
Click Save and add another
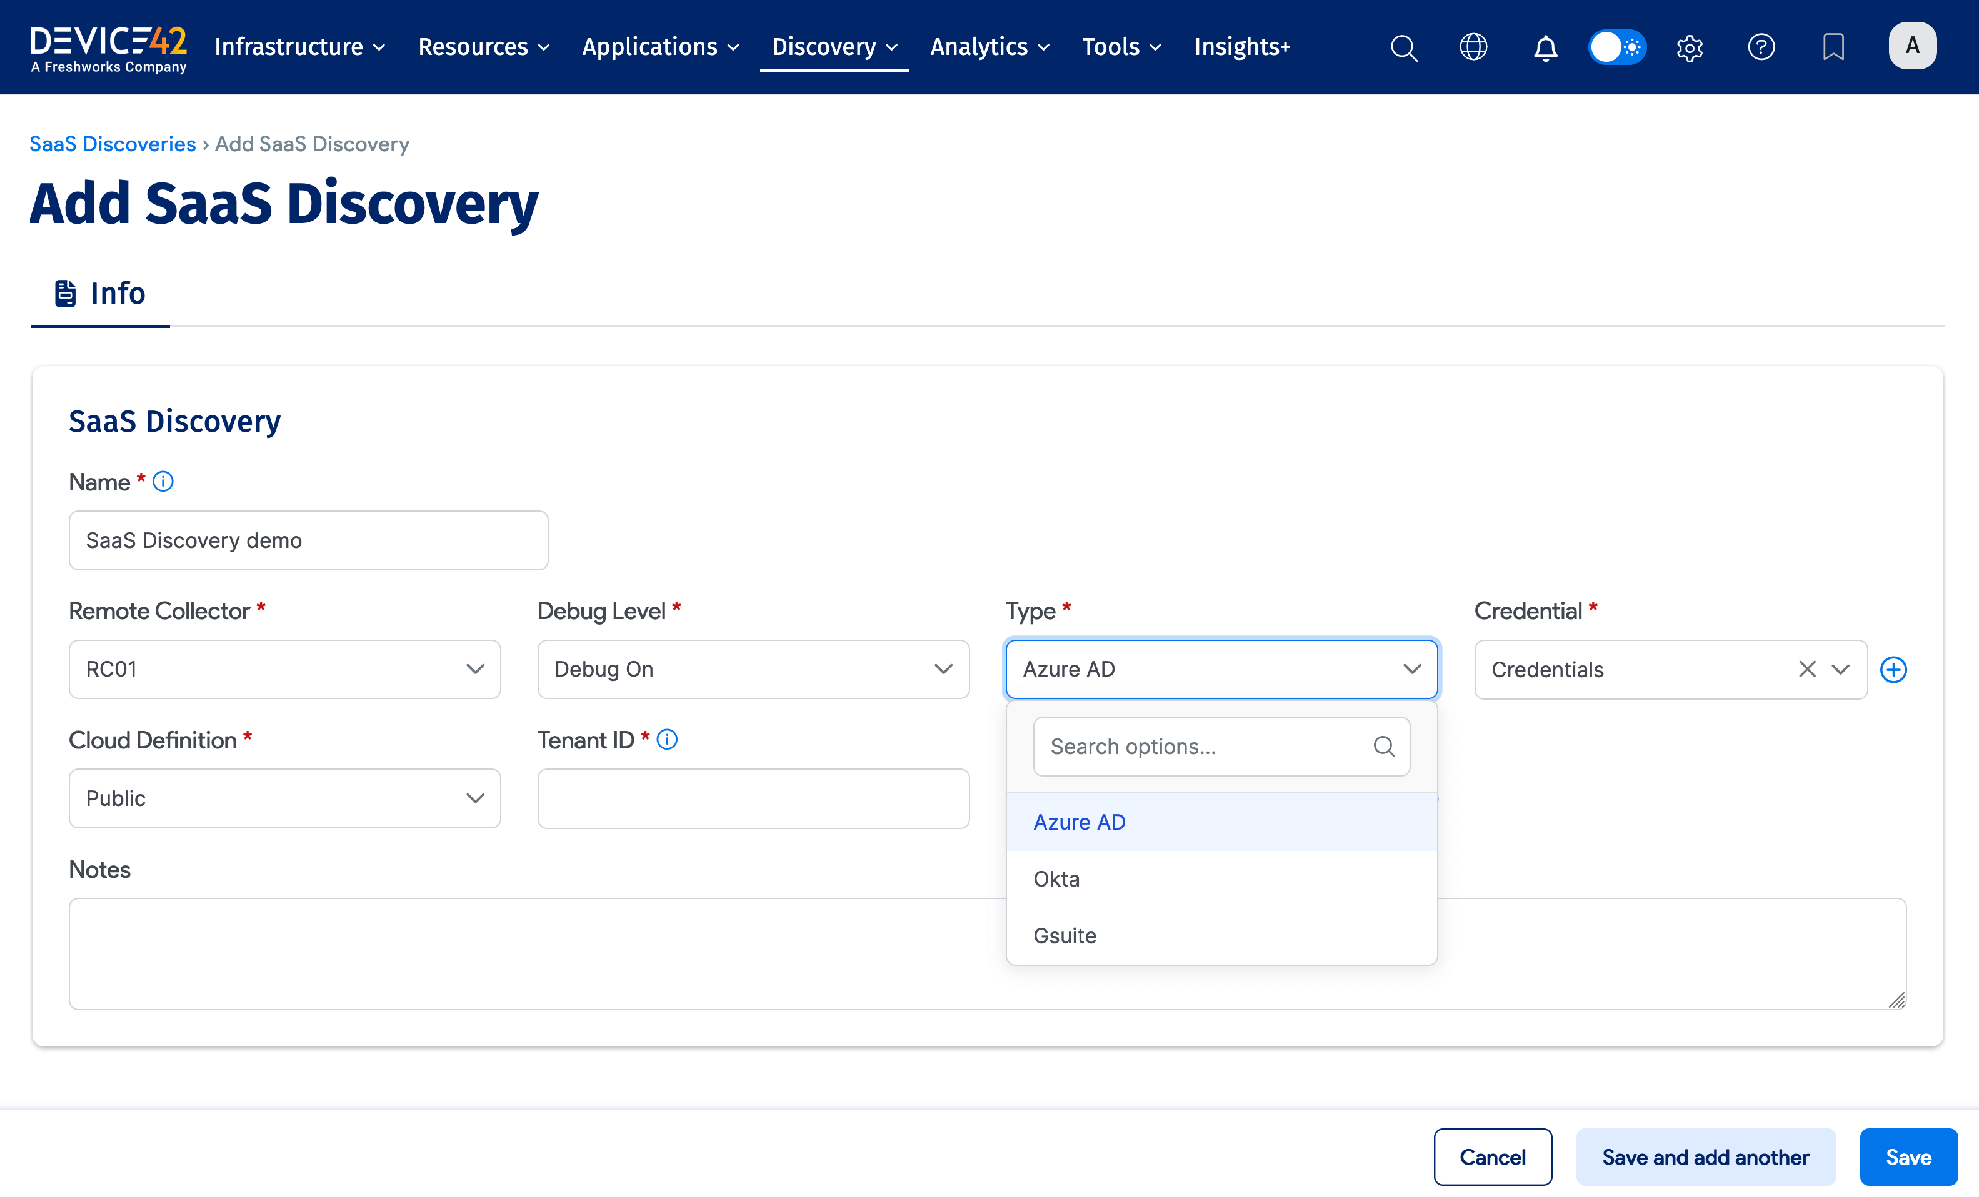1705,1156
